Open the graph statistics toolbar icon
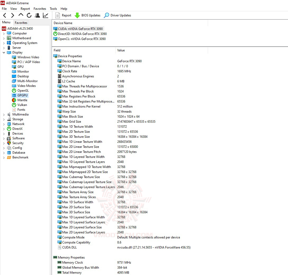Viewport: 288px width, 275px height. click(45, 15)
